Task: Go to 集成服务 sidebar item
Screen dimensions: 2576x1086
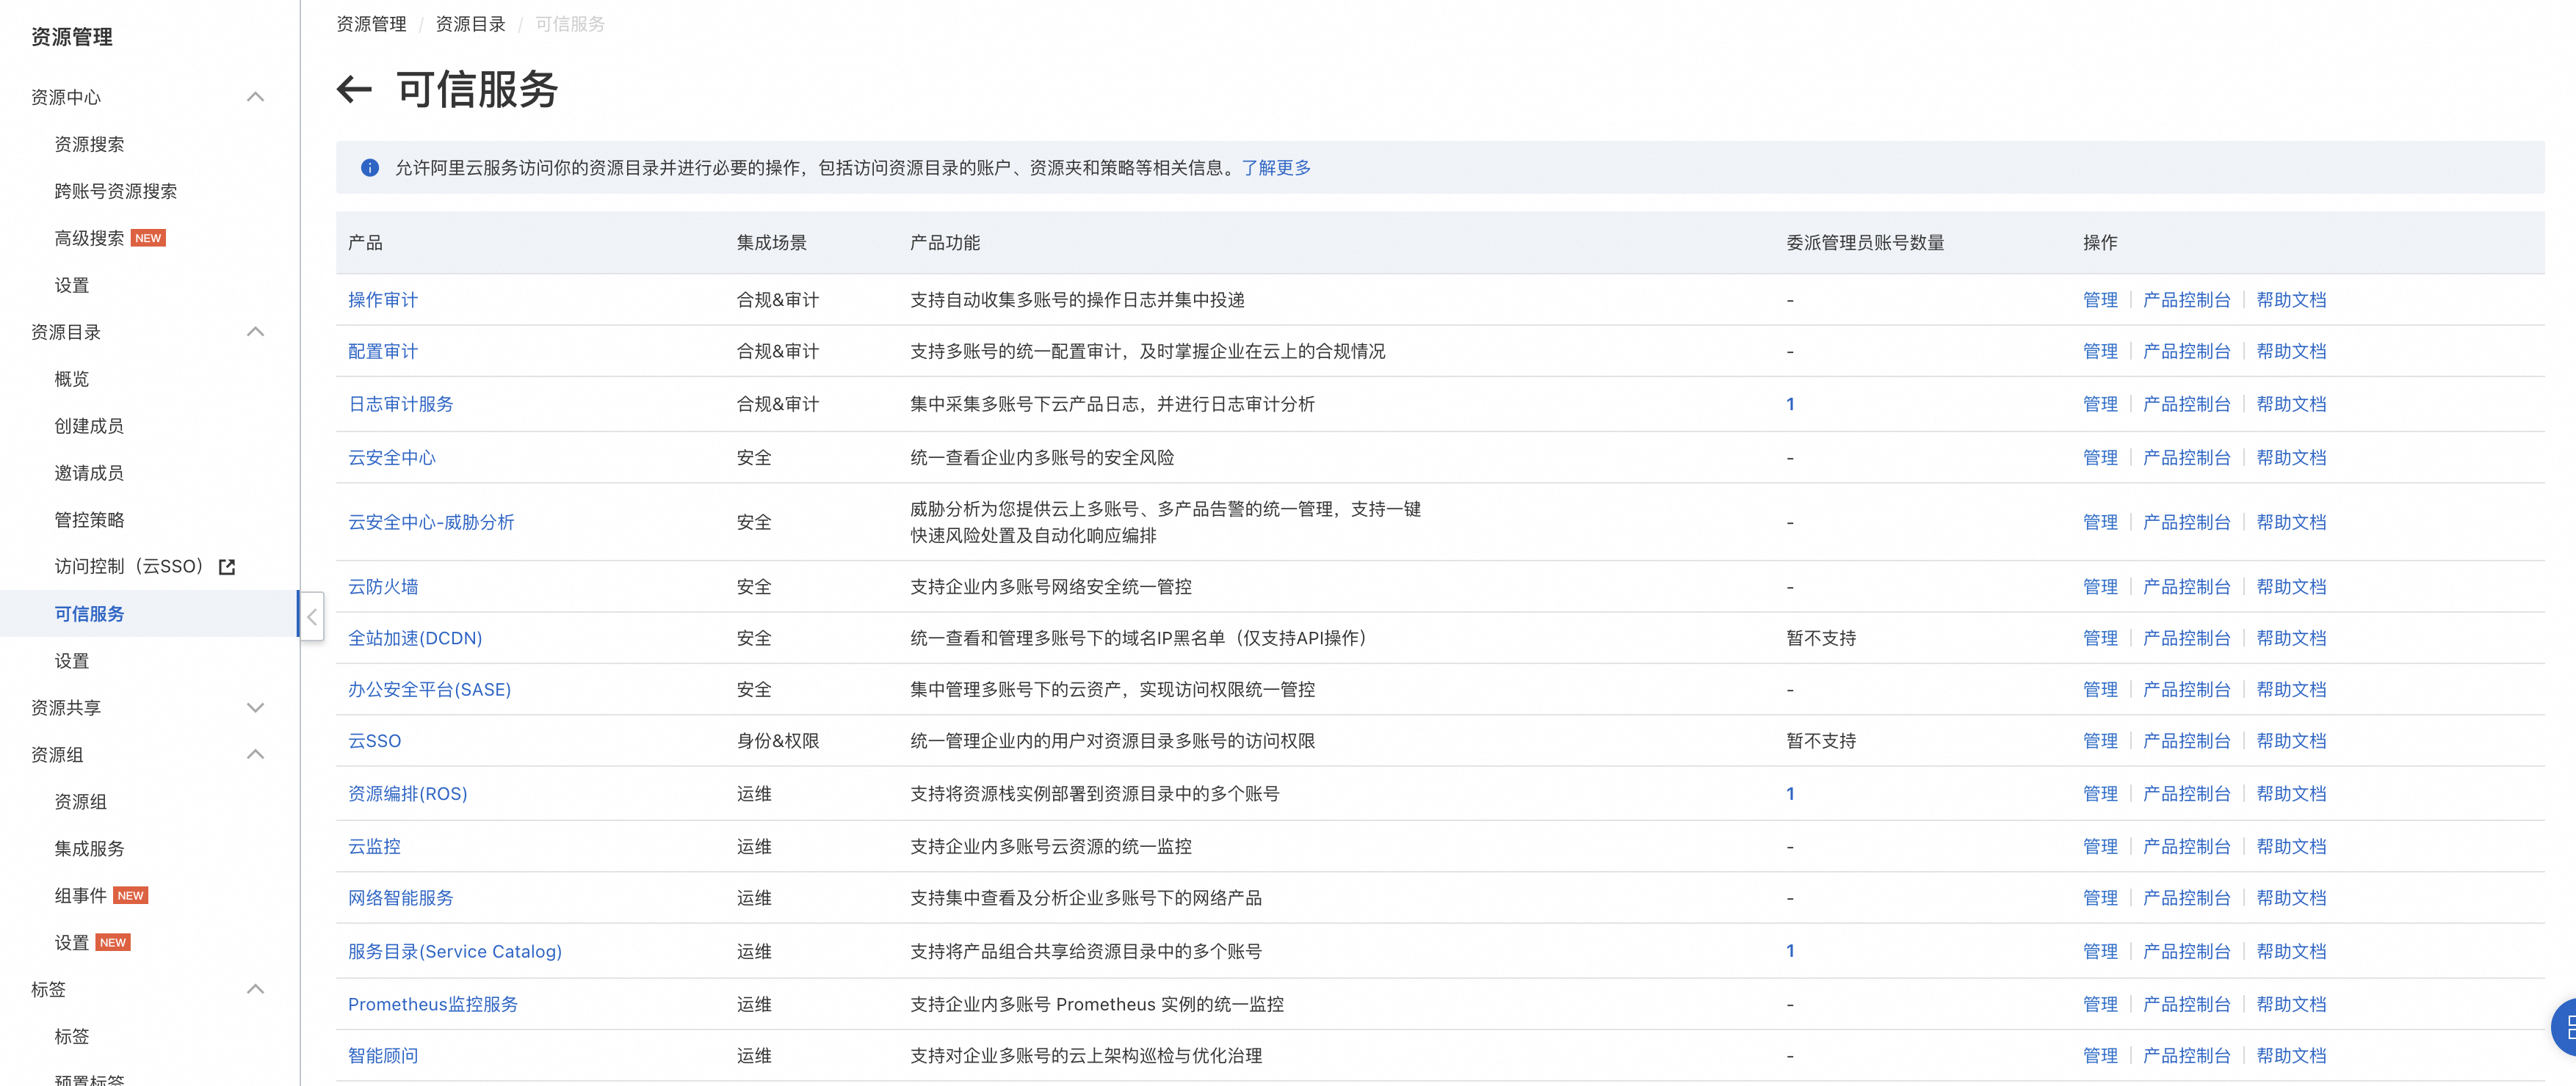Action: [89, 848]
